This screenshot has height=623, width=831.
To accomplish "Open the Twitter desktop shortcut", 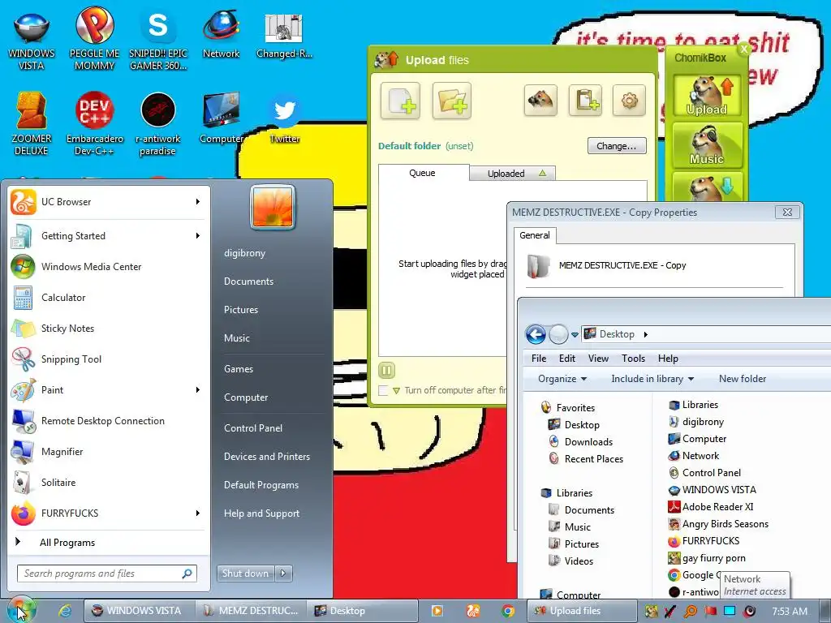I will coord(285,118).
